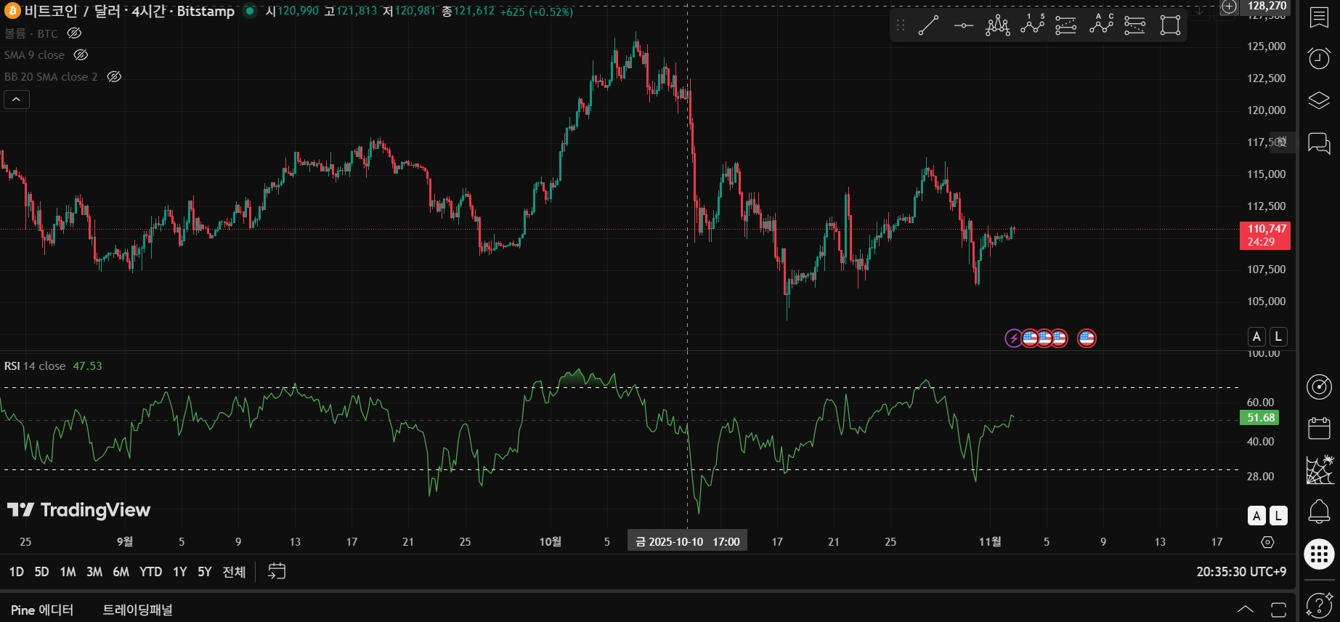Switch to the 5D date range

(x=42, y=572)
